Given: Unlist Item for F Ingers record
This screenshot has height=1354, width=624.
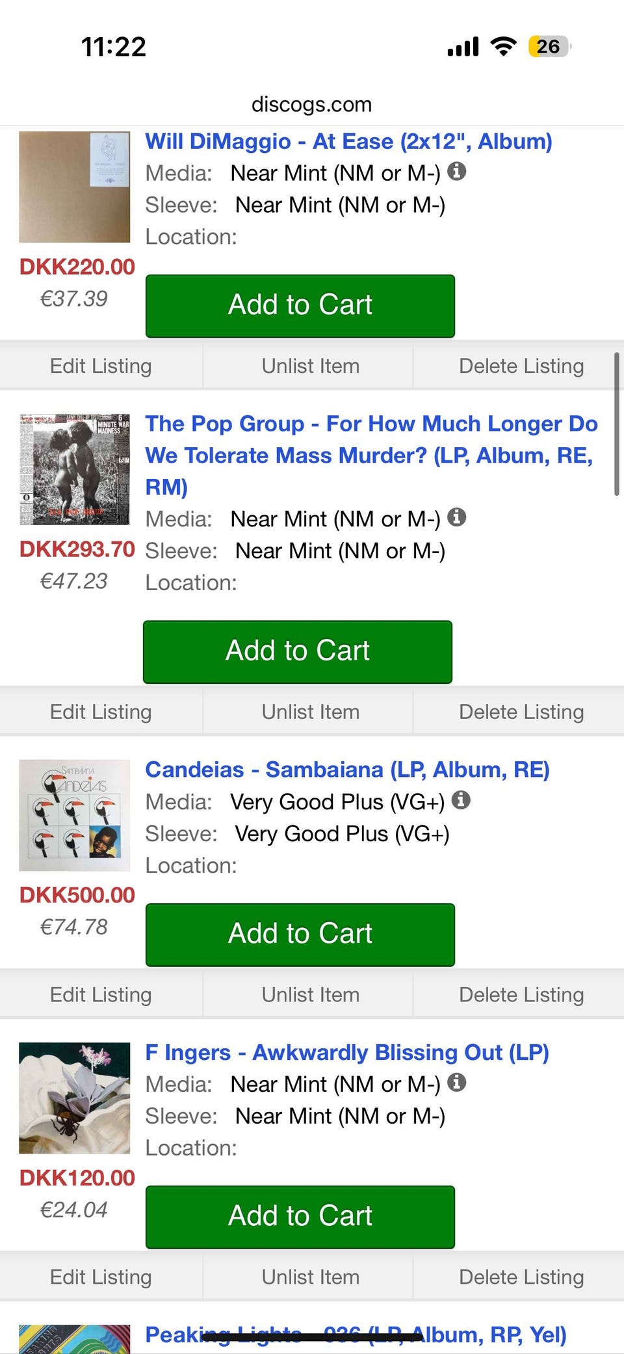Looking at the screenshot, I should click(x=310, y=1277).
